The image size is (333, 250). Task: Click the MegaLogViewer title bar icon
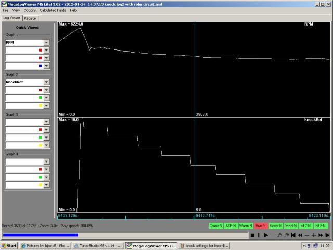[x=4, y=4]
